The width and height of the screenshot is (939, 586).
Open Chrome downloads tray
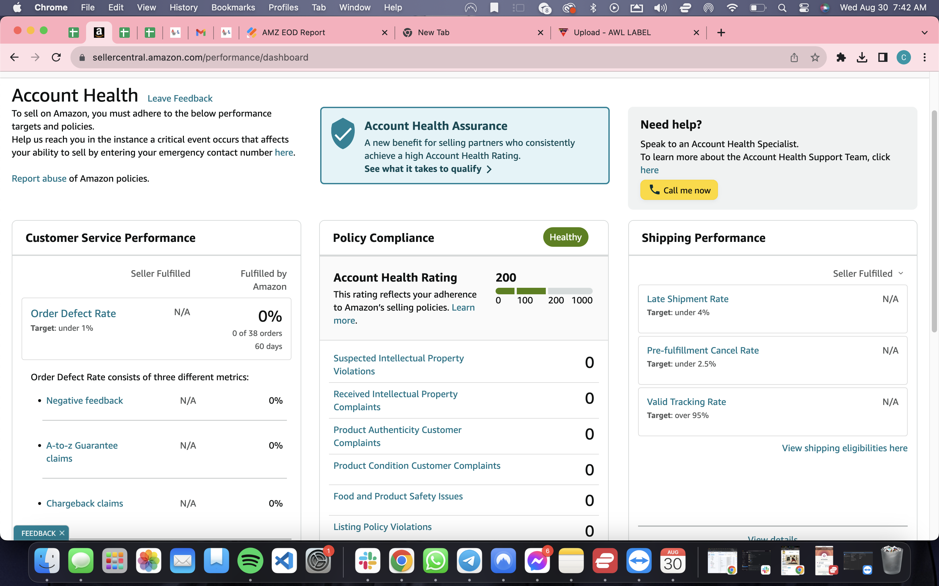tap(862, 57)
